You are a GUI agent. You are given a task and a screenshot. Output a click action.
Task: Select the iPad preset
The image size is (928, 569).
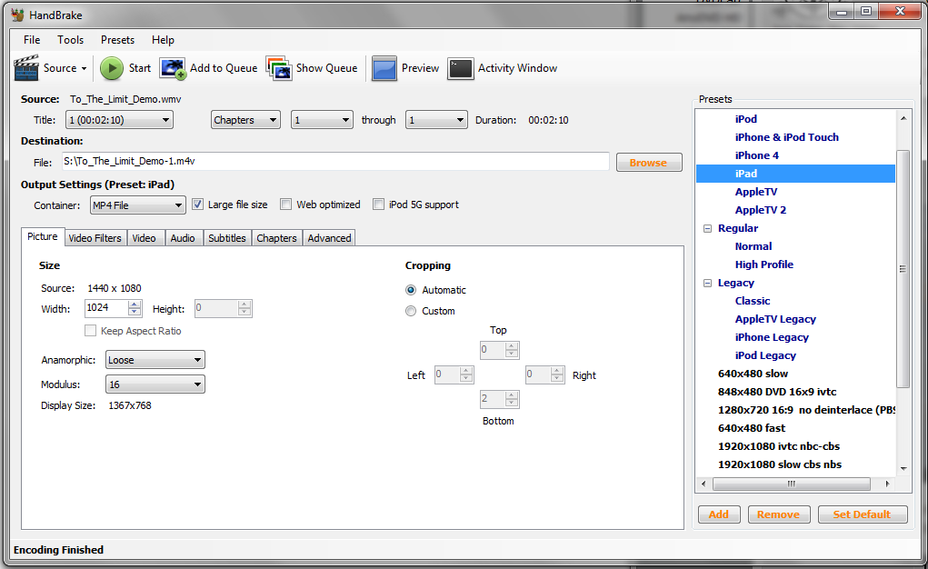point(795,174)
